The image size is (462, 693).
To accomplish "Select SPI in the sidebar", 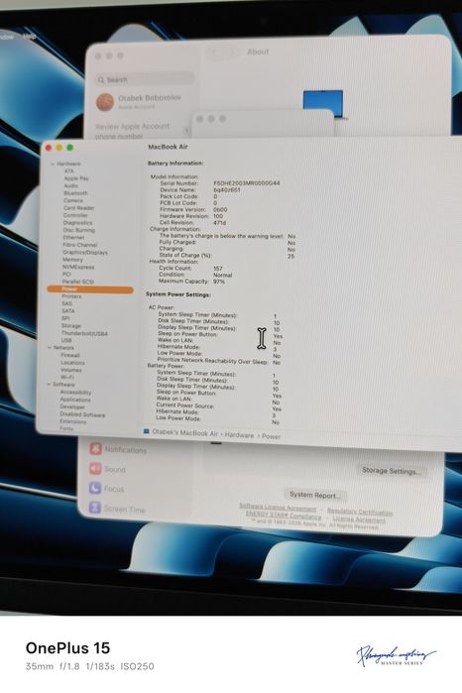I will [65, 318].
